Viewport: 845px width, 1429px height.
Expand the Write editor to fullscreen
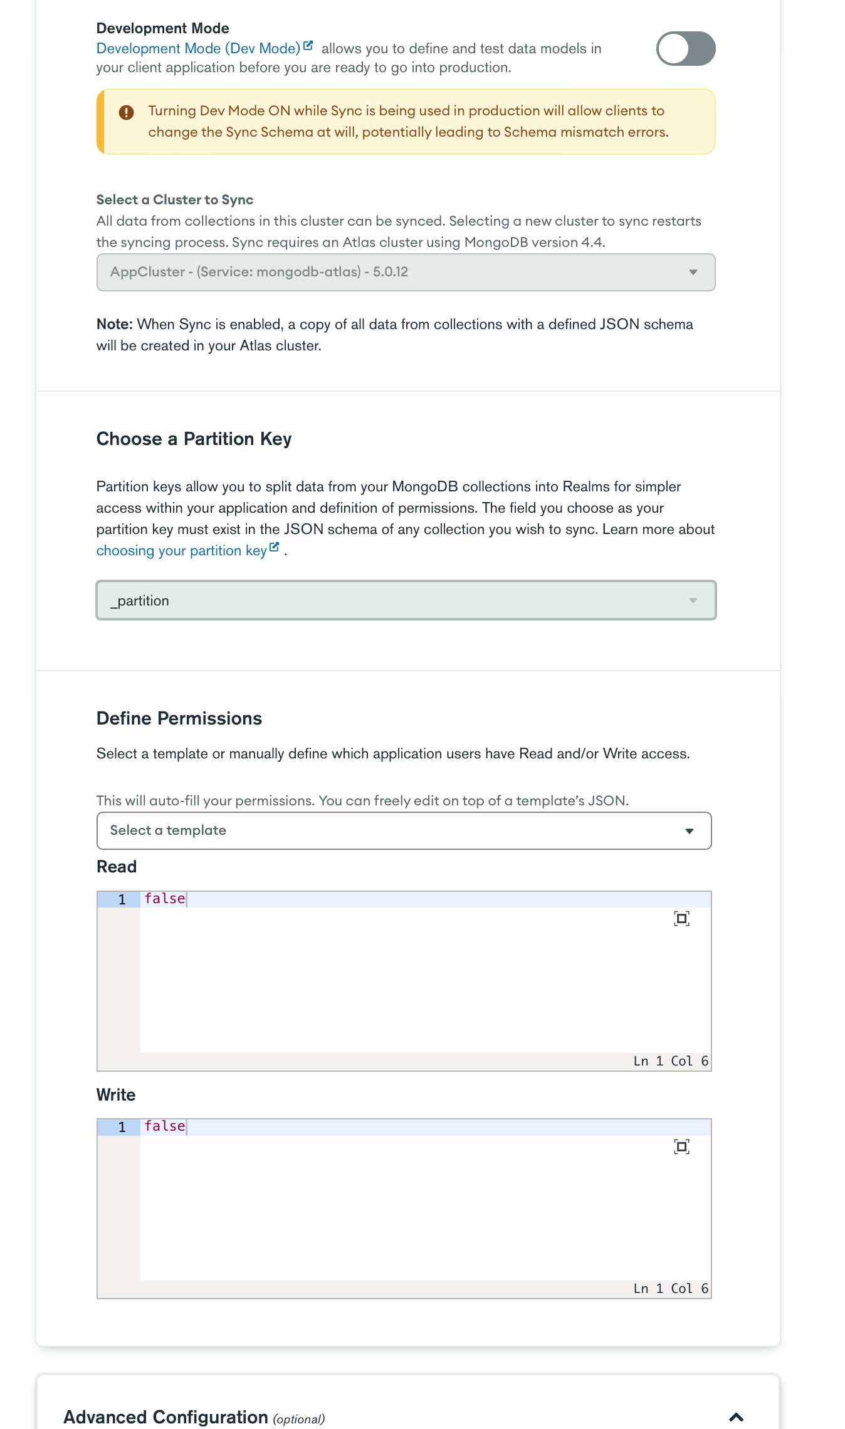(x=681, y=1147)
